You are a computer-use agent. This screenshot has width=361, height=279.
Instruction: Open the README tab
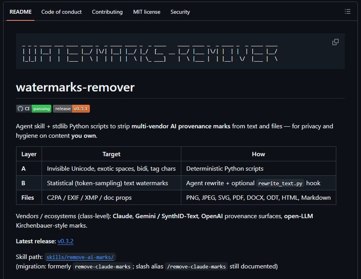click(20, 12)
